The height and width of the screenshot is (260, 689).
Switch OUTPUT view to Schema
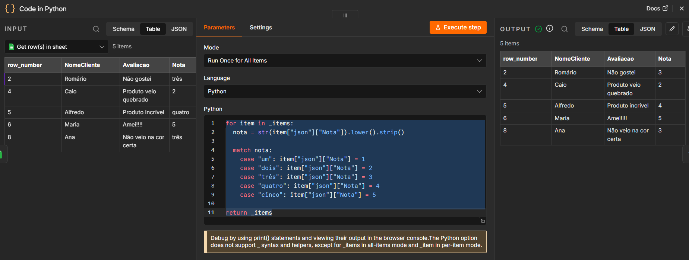point(592,29)
